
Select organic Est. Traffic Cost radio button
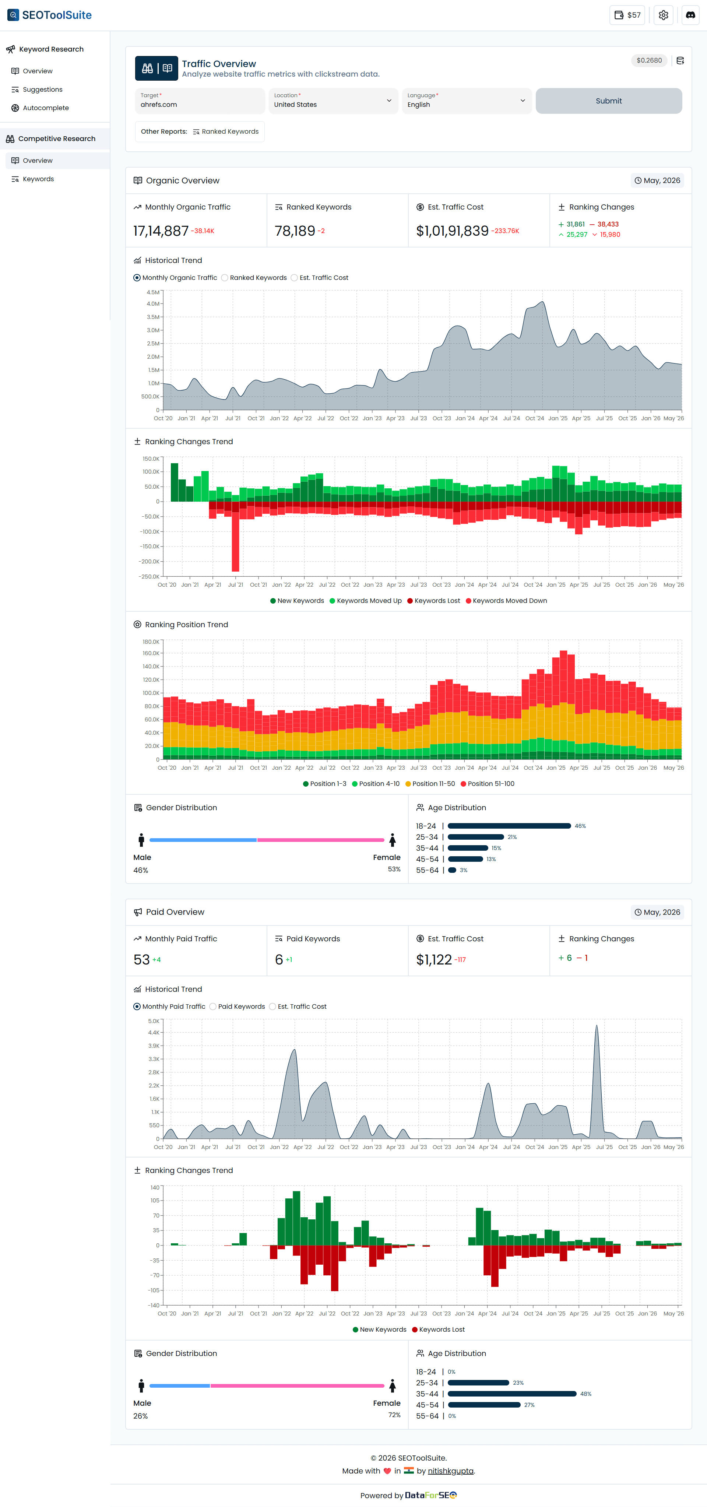tap(294, 278)
